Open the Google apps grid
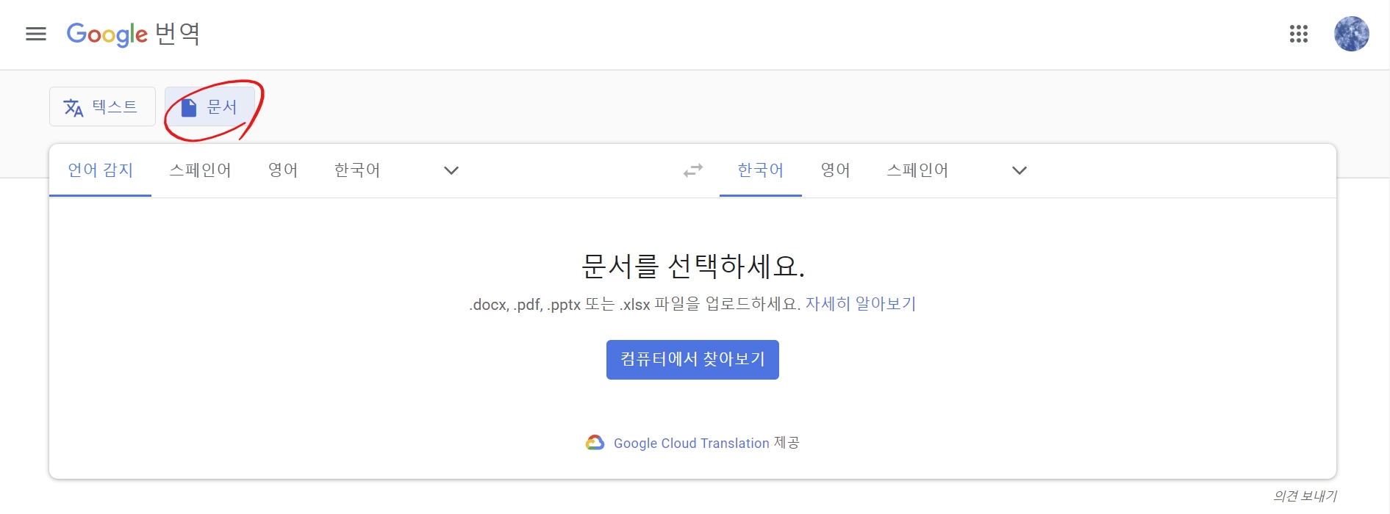Viewport: 1390px width, 514px height. 1298,34
